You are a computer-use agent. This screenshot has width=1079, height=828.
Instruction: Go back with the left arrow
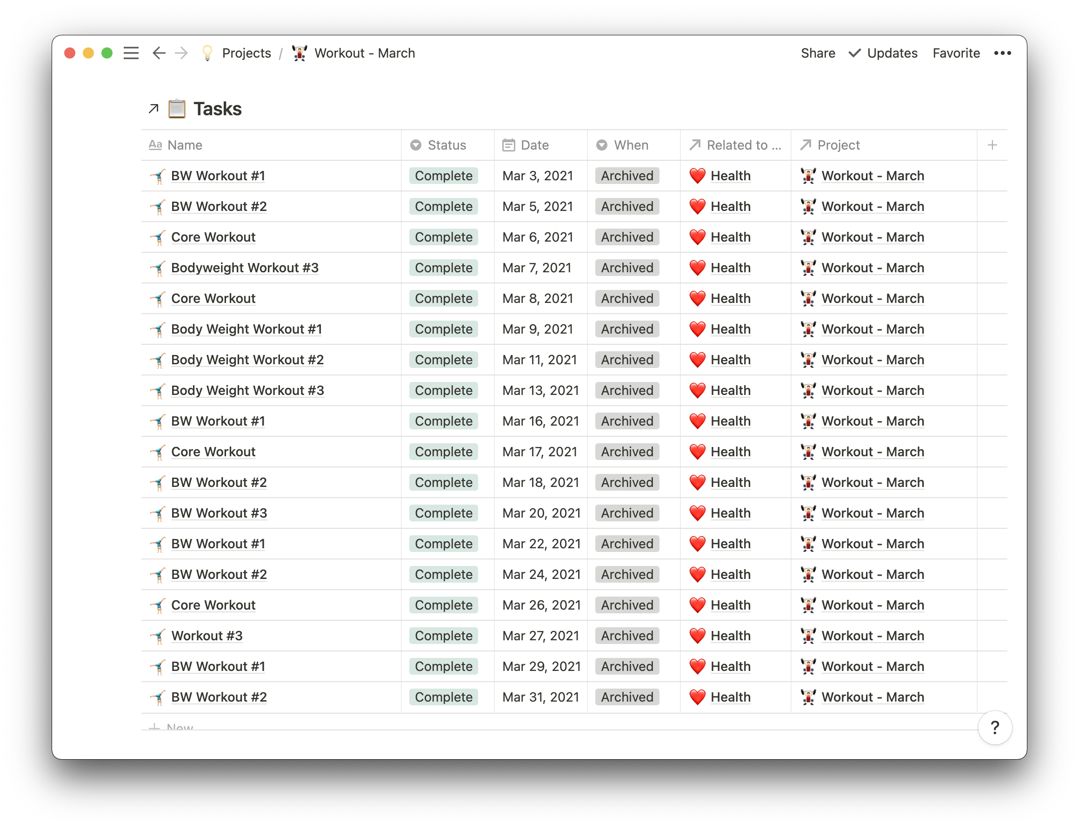point(159,53)
